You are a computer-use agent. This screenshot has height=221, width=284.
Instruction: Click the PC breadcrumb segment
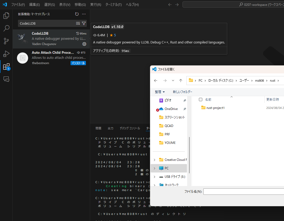tap(200, 81)
